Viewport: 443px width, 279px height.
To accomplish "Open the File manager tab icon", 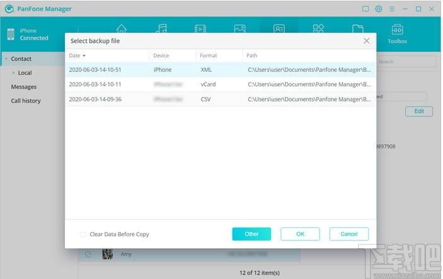I will click(358, 28).
